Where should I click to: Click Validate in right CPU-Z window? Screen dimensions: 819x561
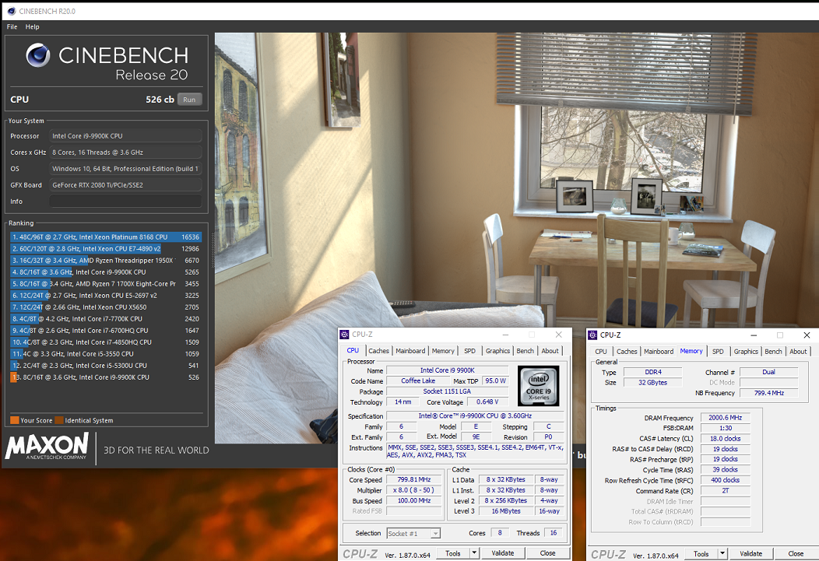751,554
